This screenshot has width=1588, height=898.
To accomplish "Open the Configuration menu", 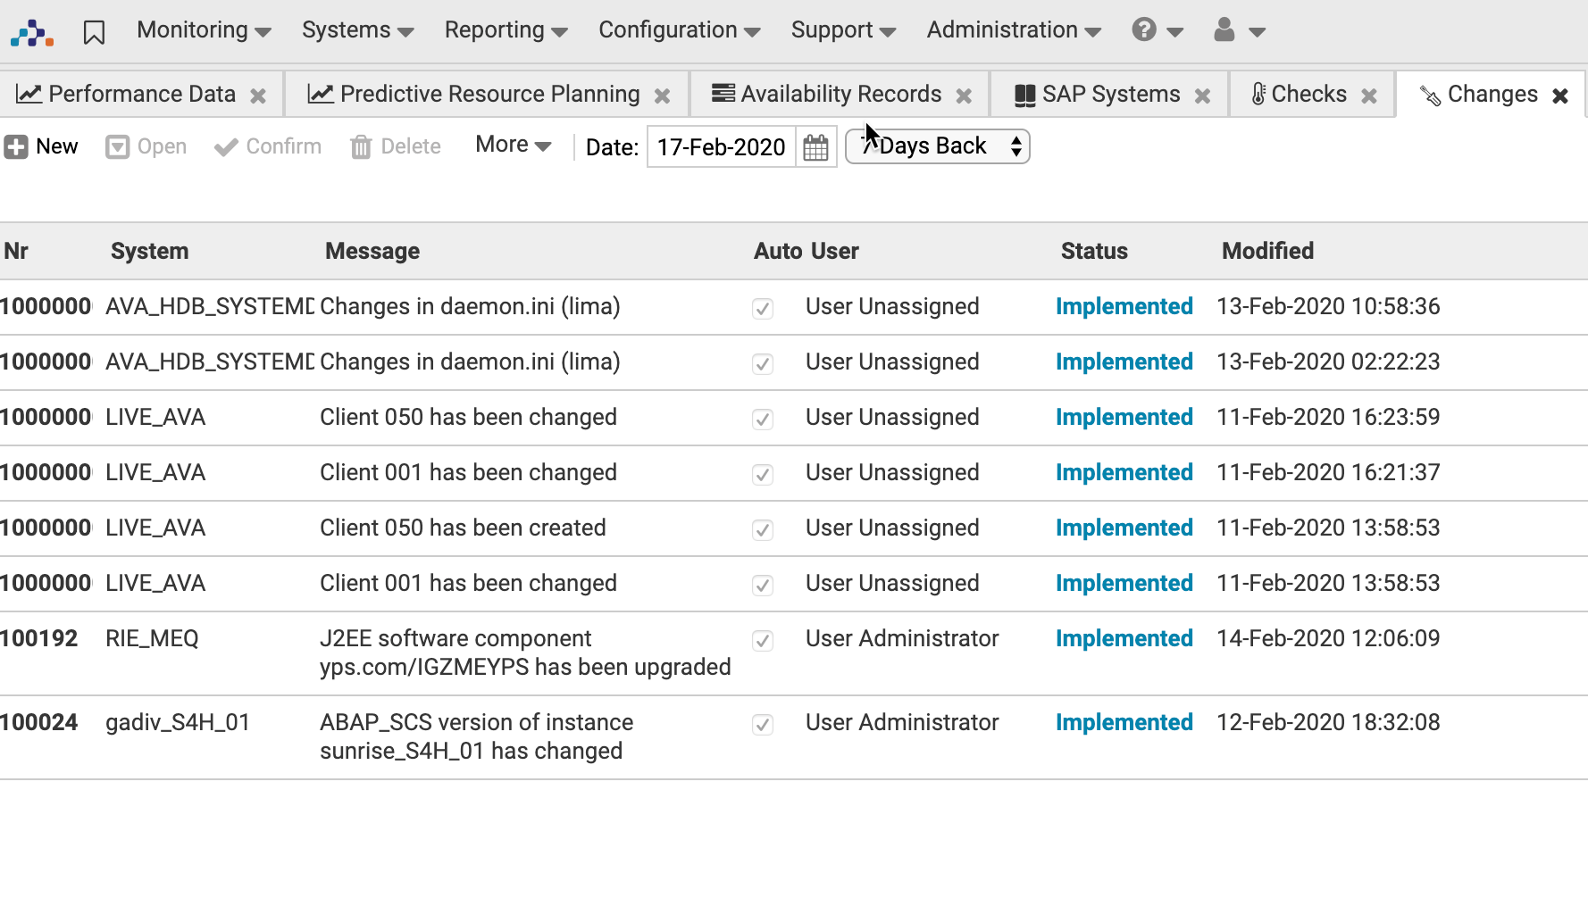I will pyautogui.click(x=679, y=30).
